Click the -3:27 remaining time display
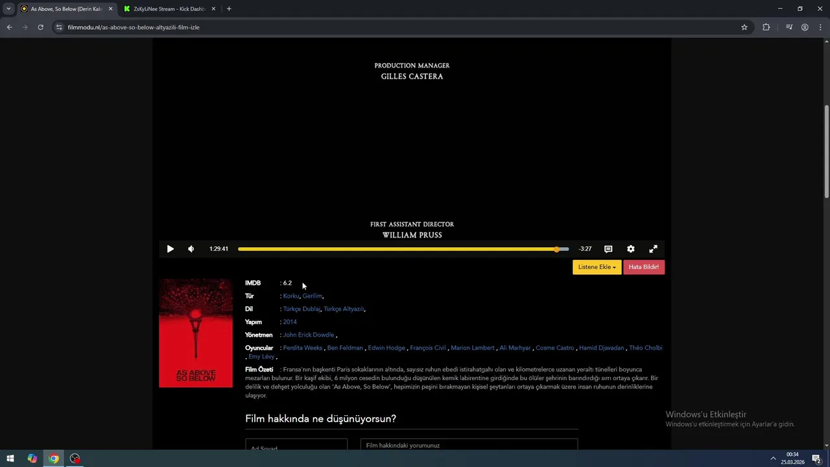This screenshot has width=830, height=467. 585,249
